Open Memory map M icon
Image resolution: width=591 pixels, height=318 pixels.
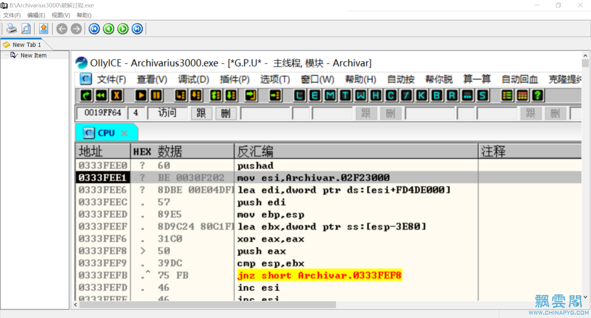coord(330,96)
